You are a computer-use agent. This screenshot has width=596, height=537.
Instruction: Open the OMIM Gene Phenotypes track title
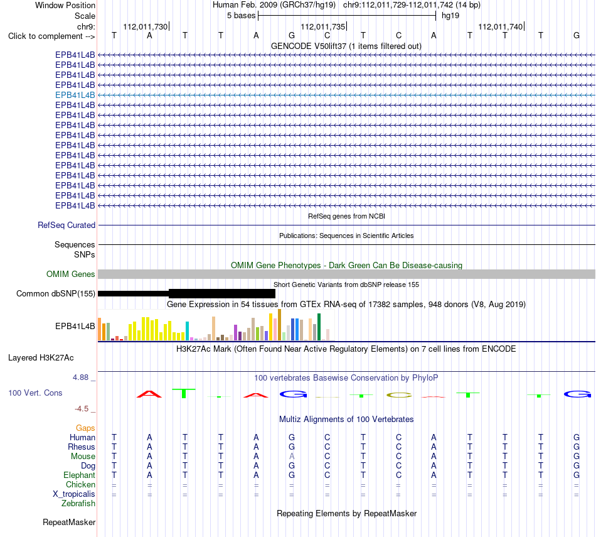point(346,265)
